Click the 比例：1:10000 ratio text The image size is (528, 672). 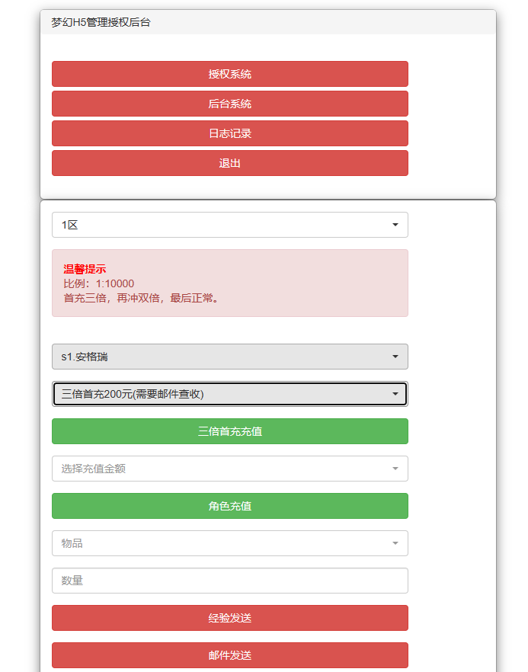99,283
